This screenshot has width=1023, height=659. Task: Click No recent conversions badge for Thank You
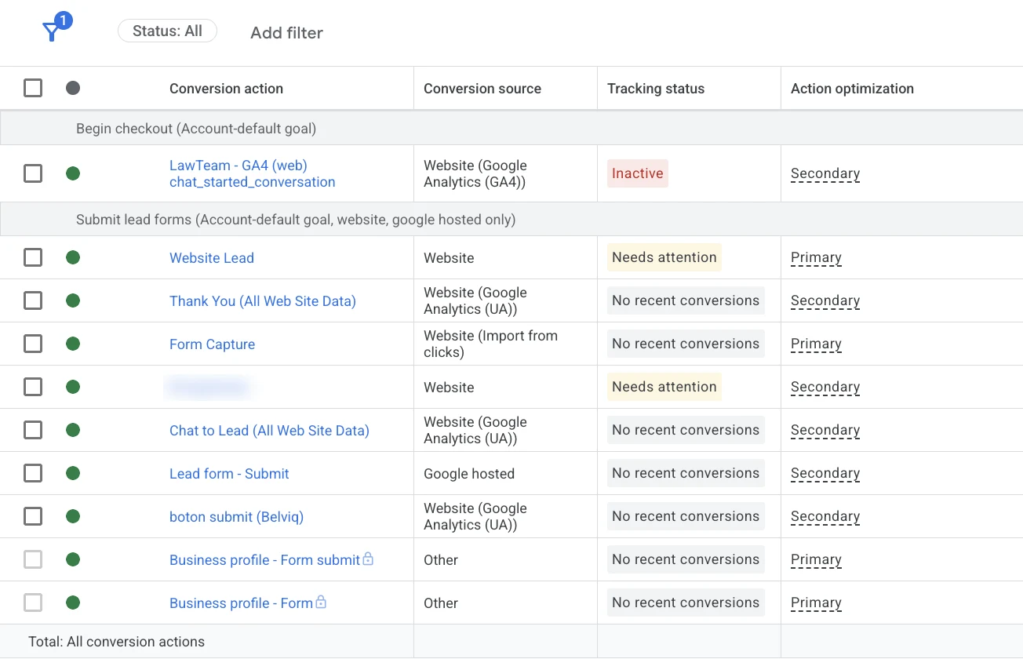click(686, 300)
